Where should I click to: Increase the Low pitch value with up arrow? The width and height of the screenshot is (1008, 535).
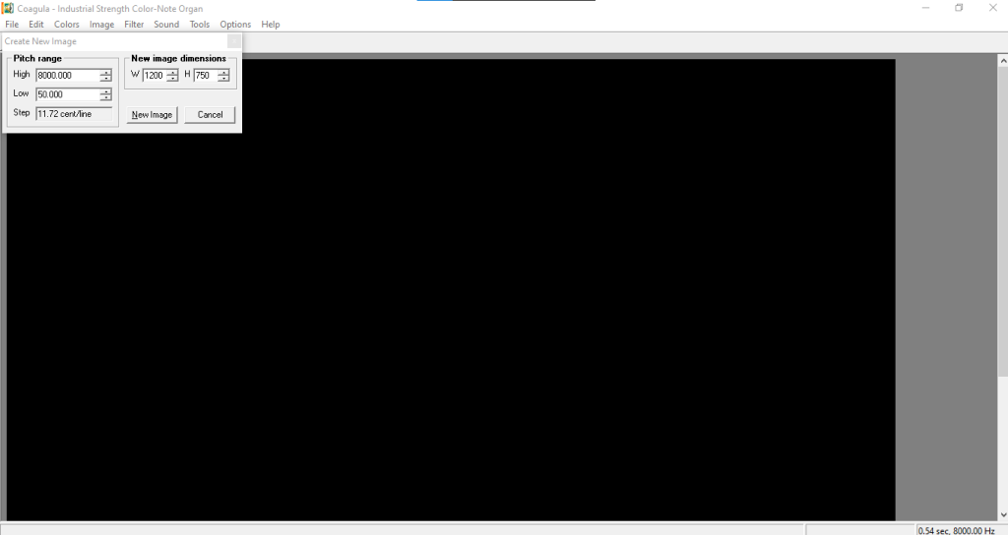click(105, 91)
